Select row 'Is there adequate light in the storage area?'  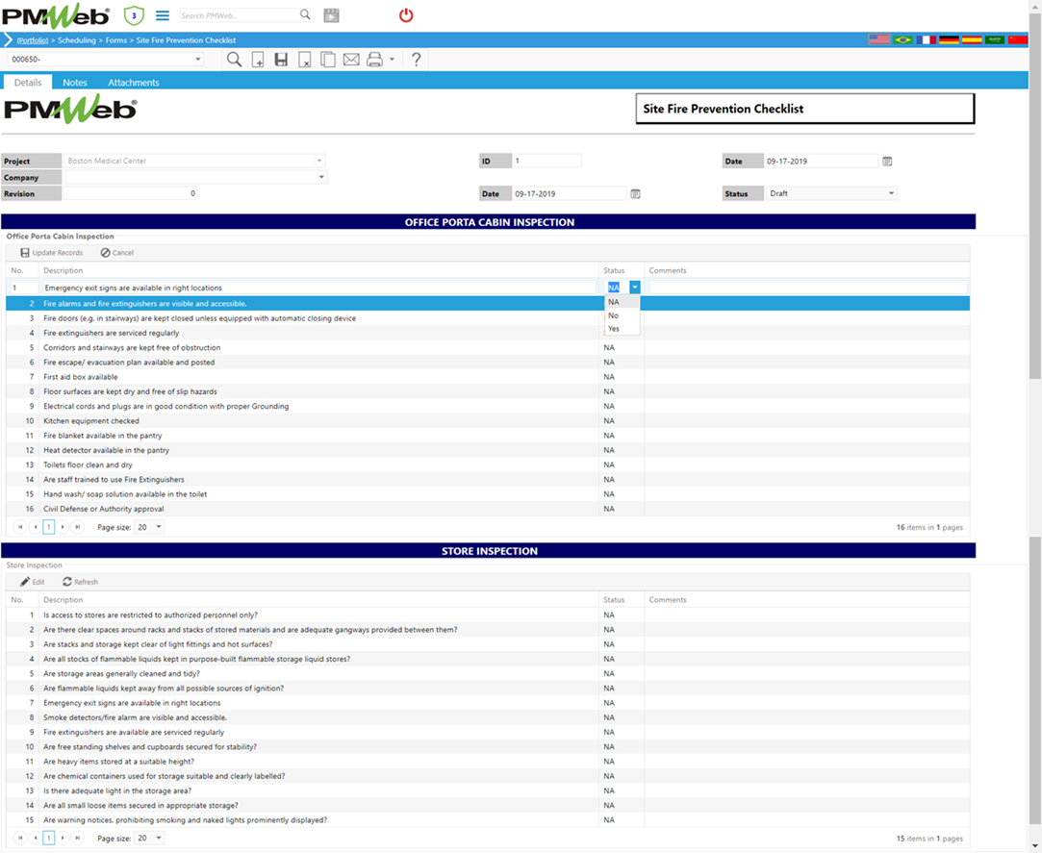[488, 790]
